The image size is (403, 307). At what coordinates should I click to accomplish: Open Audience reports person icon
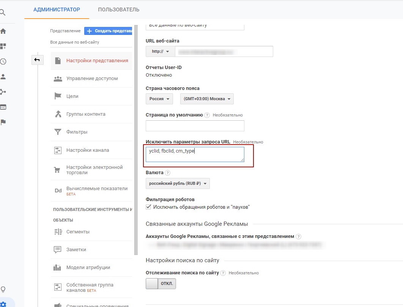(3, 77)
